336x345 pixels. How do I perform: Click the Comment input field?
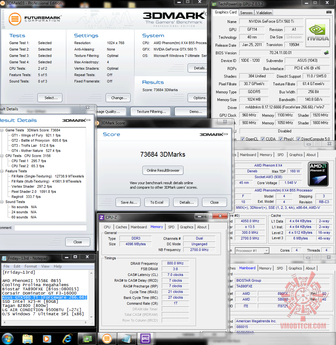coord(51,228)
